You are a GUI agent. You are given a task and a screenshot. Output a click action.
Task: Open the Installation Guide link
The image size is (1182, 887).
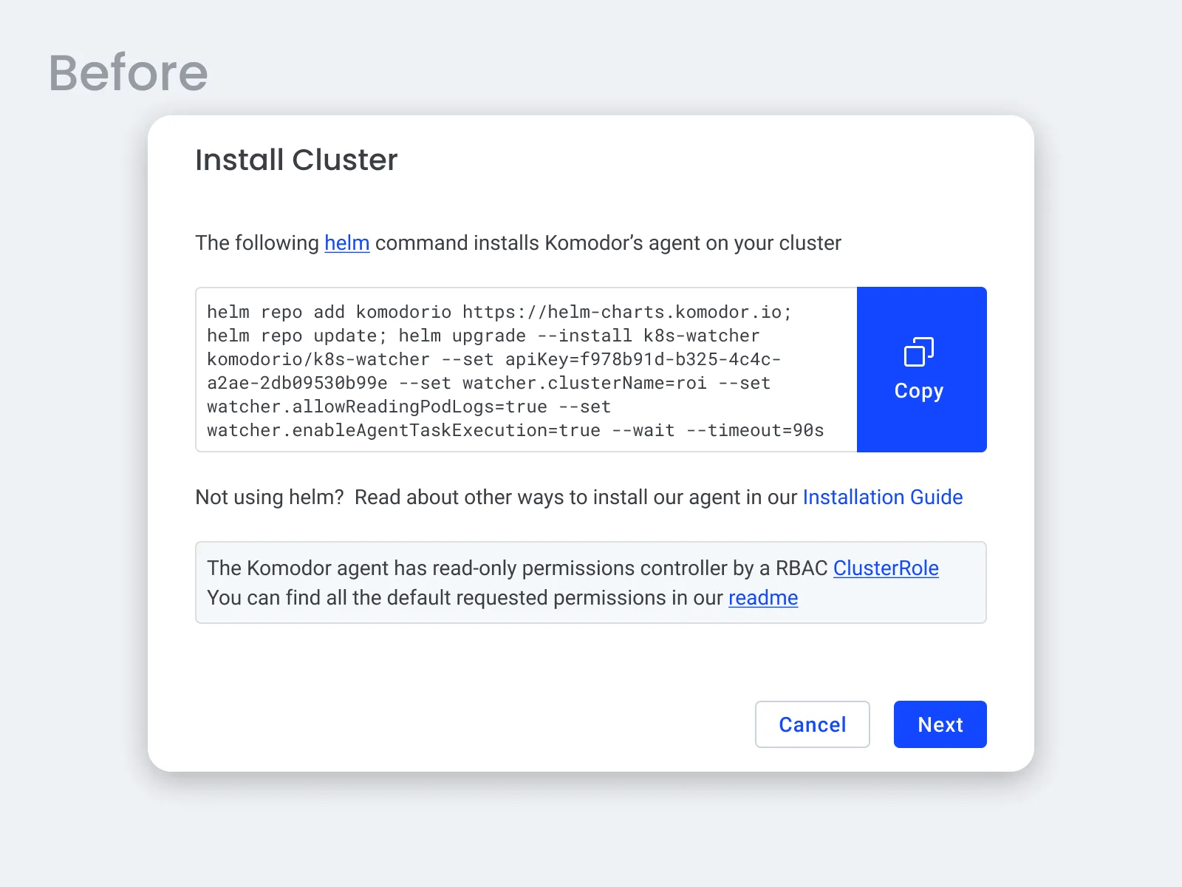click(882, 497)
